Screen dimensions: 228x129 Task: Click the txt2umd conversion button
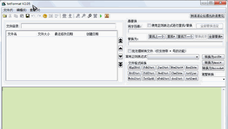[x=191, y=79]
